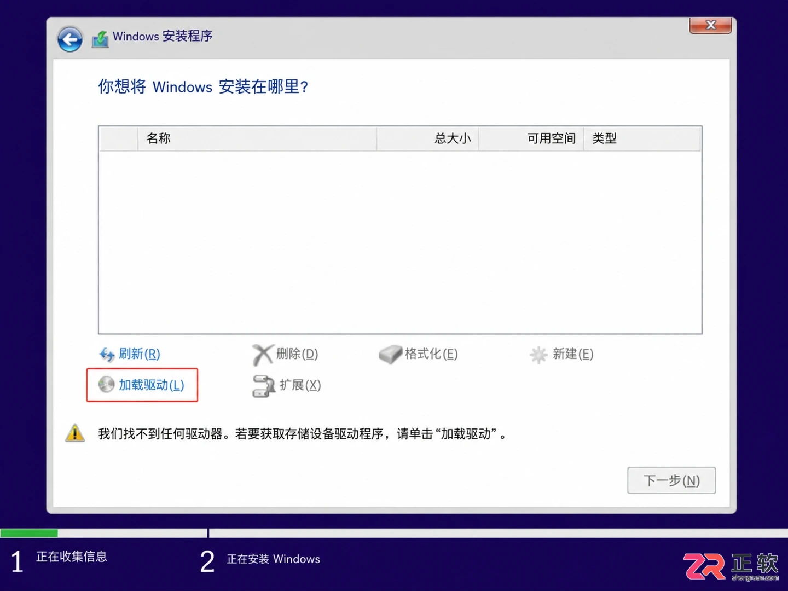Click the load driver disc icon
The width and height of the screenshot is (788, 591).
pos(106,385)
